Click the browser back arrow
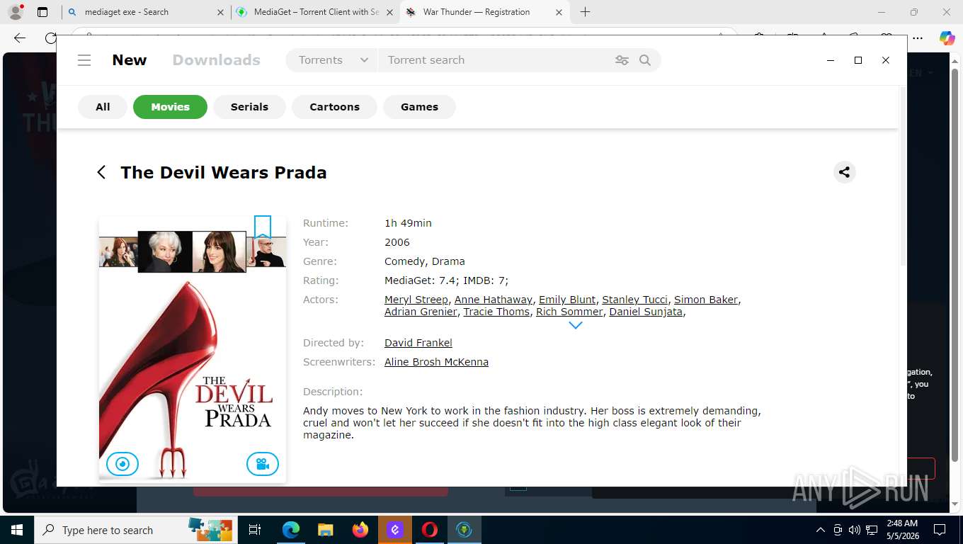The width and height of the screenshot is (963, 544). (x=20, y=39)
